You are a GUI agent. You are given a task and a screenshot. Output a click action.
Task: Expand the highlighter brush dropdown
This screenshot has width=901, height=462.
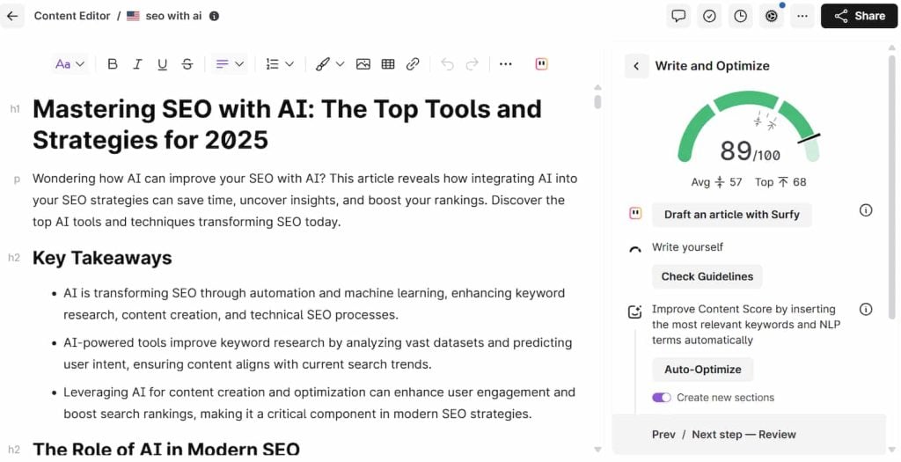[330, 64]
